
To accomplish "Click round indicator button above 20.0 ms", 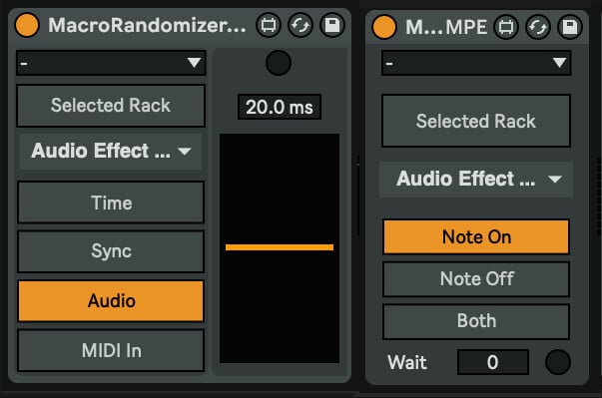I will 279,63.
